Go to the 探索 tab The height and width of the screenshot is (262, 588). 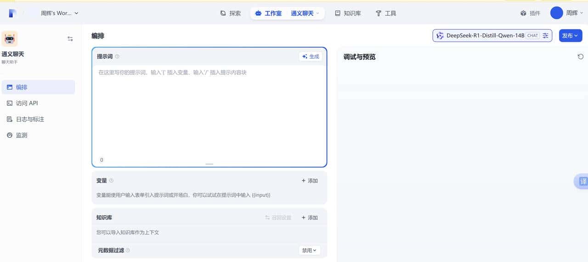click(x=230, y=13)
